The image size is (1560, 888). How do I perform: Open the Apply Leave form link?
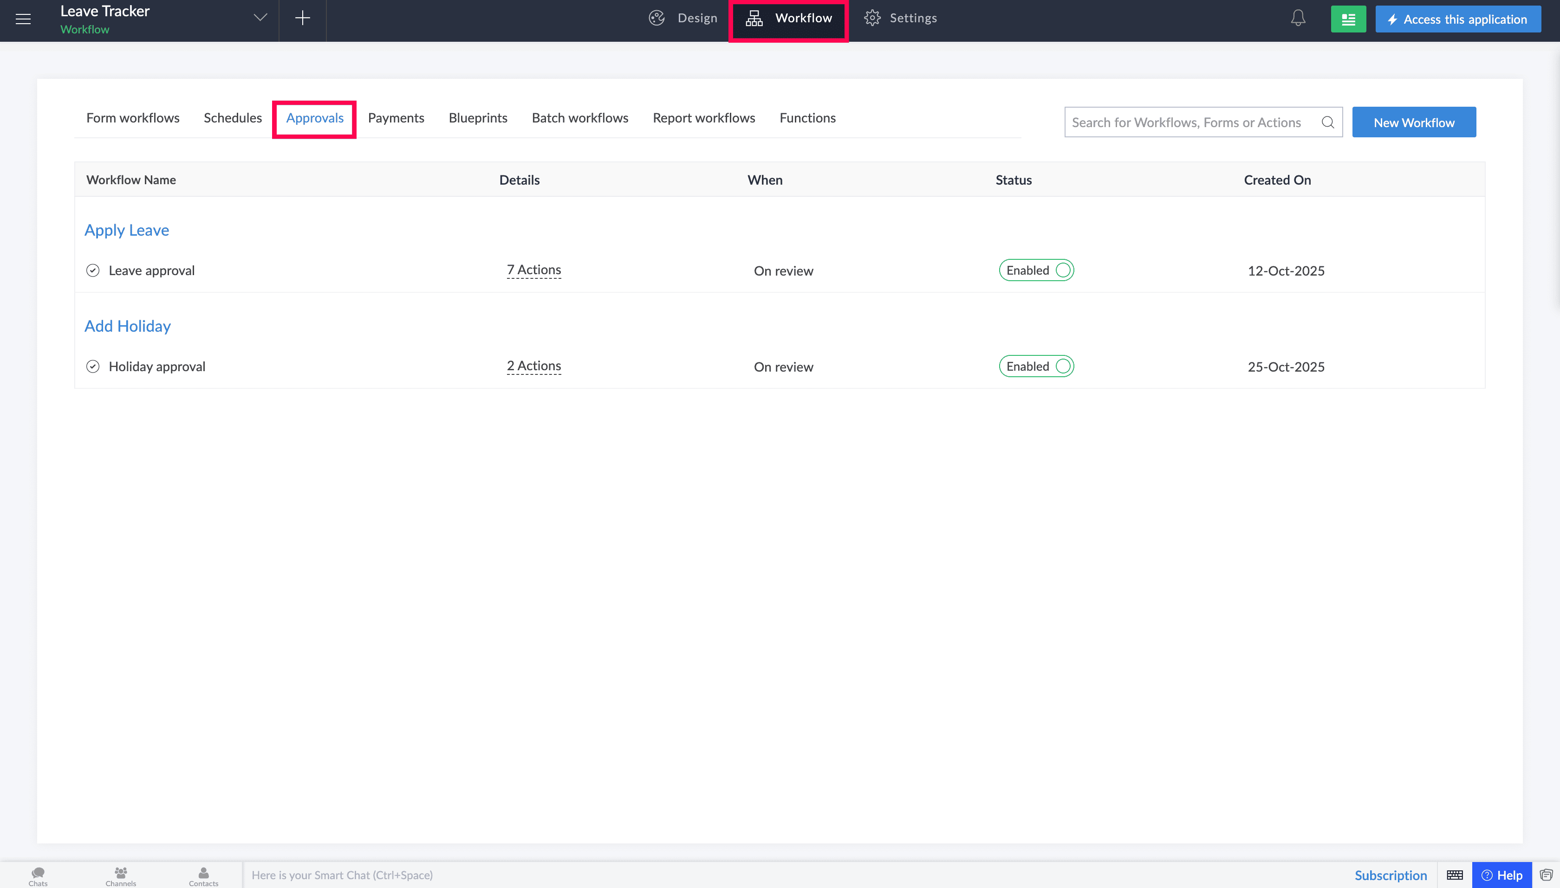(x=127, y=230)
